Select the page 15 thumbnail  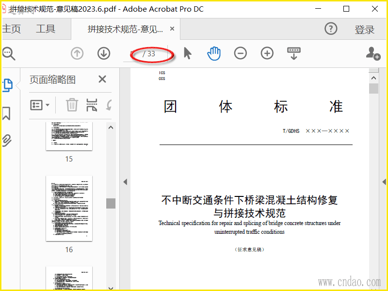[69, 136]
